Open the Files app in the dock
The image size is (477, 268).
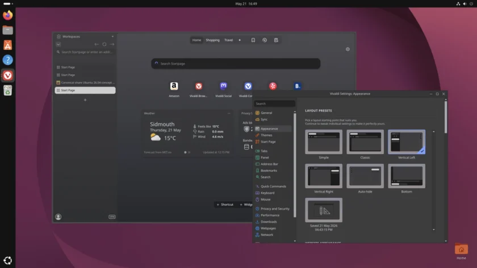tap(7, 29)
